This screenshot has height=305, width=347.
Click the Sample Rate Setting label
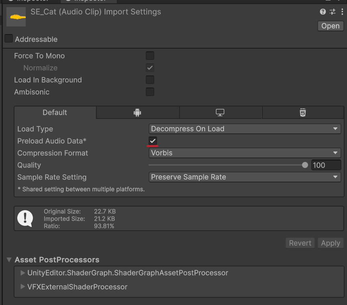tap(52, 177)
